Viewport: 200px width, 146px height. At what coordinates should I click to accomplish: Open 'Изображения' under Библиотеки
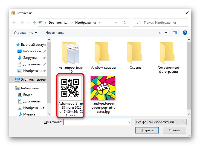pos(33,108)
